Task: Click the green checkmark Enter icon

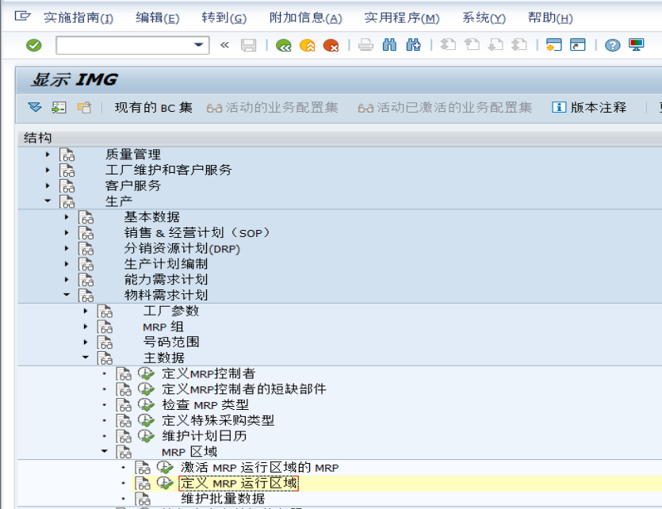Action: pyautogui.click(x=34, y=45)
